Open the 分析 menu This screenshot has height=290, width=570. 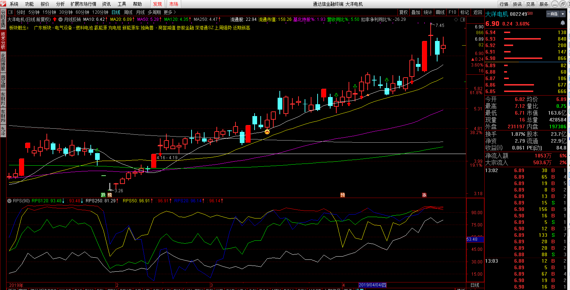60,4
